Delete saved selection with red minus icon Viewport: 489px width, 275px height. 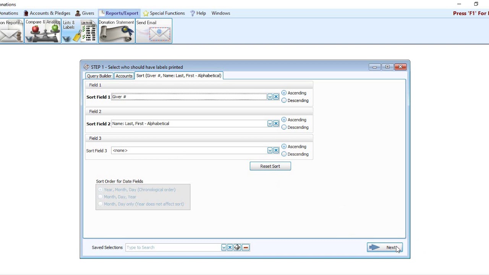click(246, 247)
